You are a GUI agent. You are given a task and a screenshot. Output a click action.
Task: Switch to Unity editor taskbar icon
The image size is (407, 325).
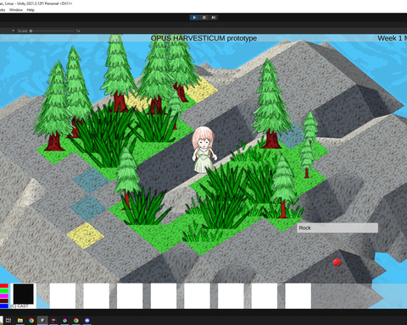tap(42, 320)
